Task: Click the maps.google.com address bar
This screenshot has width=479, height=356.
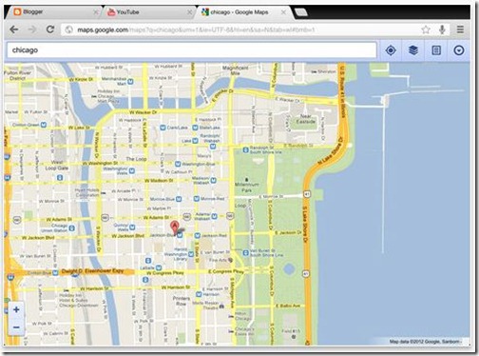Action: [x=240, y=30]
